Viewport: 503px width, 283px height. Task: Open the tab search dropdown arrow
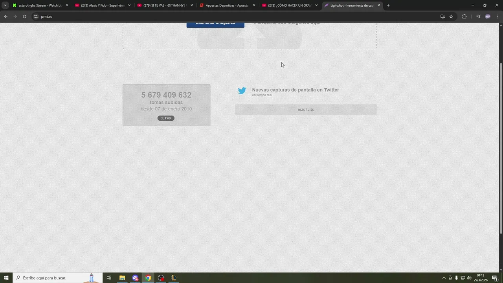(5, 6)
